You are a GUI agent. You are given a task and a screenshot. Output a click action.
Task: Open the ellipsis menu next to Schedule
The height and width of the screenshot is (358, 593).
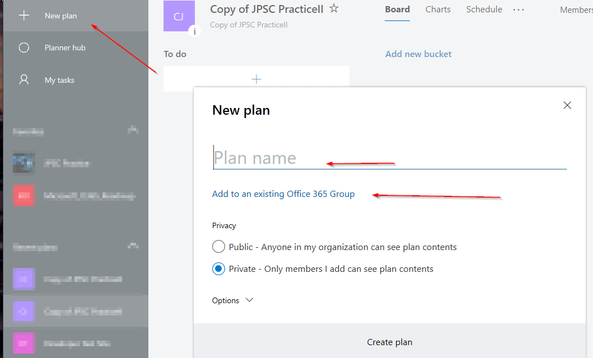coord(518,9)
